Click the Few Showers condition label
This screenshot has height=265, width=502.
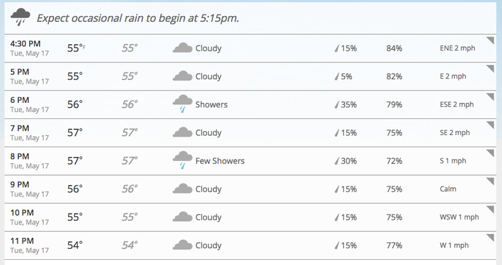220,161
